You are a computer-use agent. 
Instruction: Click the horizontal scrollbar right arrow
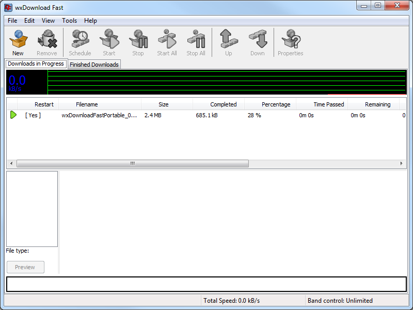point(402,163)
